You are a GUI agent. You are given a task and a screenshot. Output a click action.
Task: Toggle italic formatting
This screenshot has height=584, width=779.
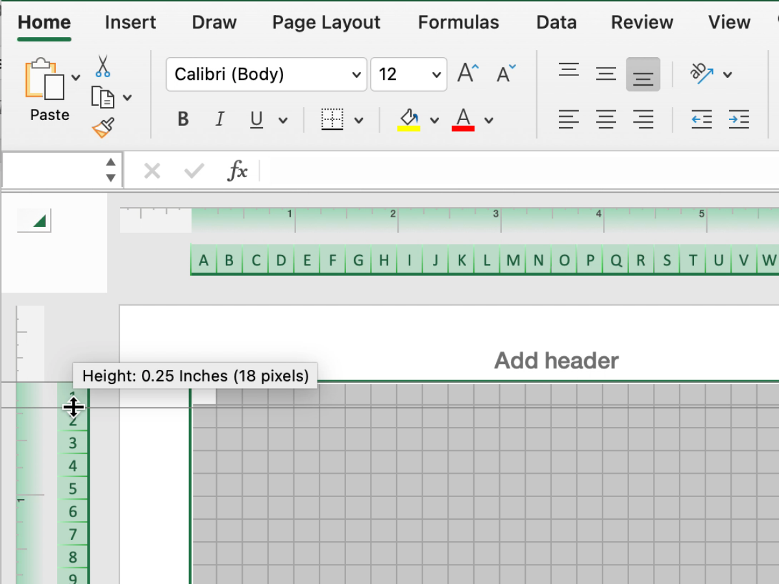click(x=219, y=119)
